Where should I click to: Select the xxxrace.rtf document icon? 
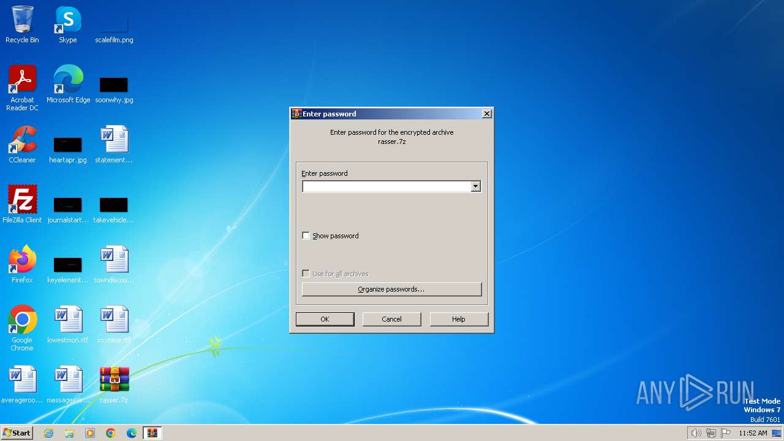click(114, 325)
